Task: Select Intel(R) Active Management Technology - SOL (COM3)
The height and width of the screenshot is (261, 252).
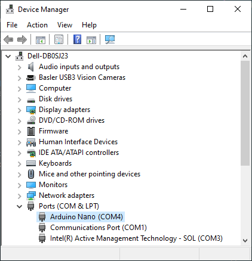Action: click(x=136, y=238)
